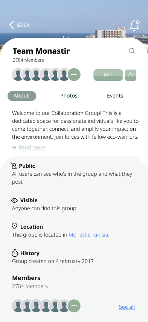Tap the add member invite icon
148x322 pixels.
pos(131,75)
